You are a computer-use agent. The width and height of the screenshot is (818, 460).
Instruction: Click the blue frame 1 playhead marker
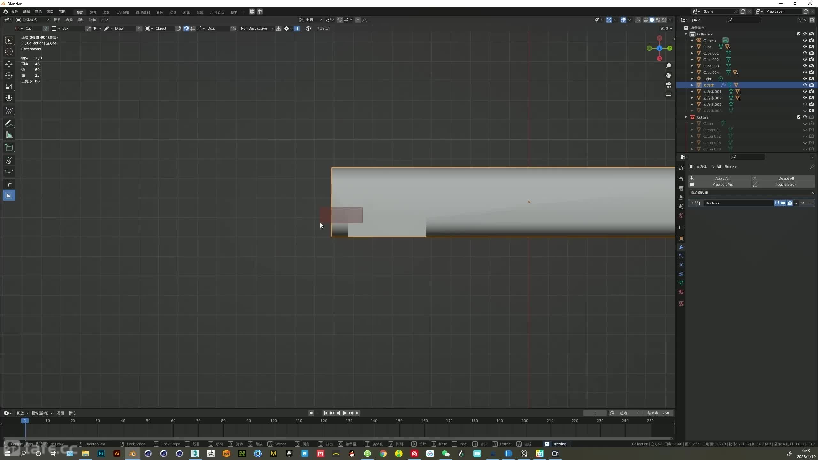(x=25, y=421)
